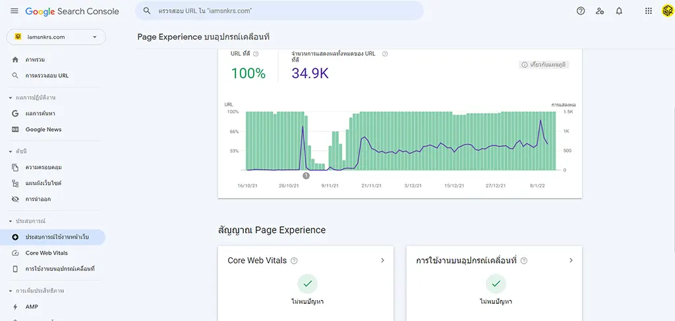Click the phone icon for mobile usability

(16, 269)
